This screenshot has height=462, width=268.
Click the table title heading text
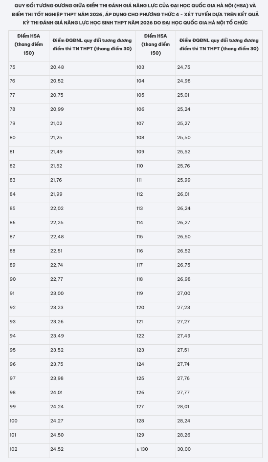(135, 14)
